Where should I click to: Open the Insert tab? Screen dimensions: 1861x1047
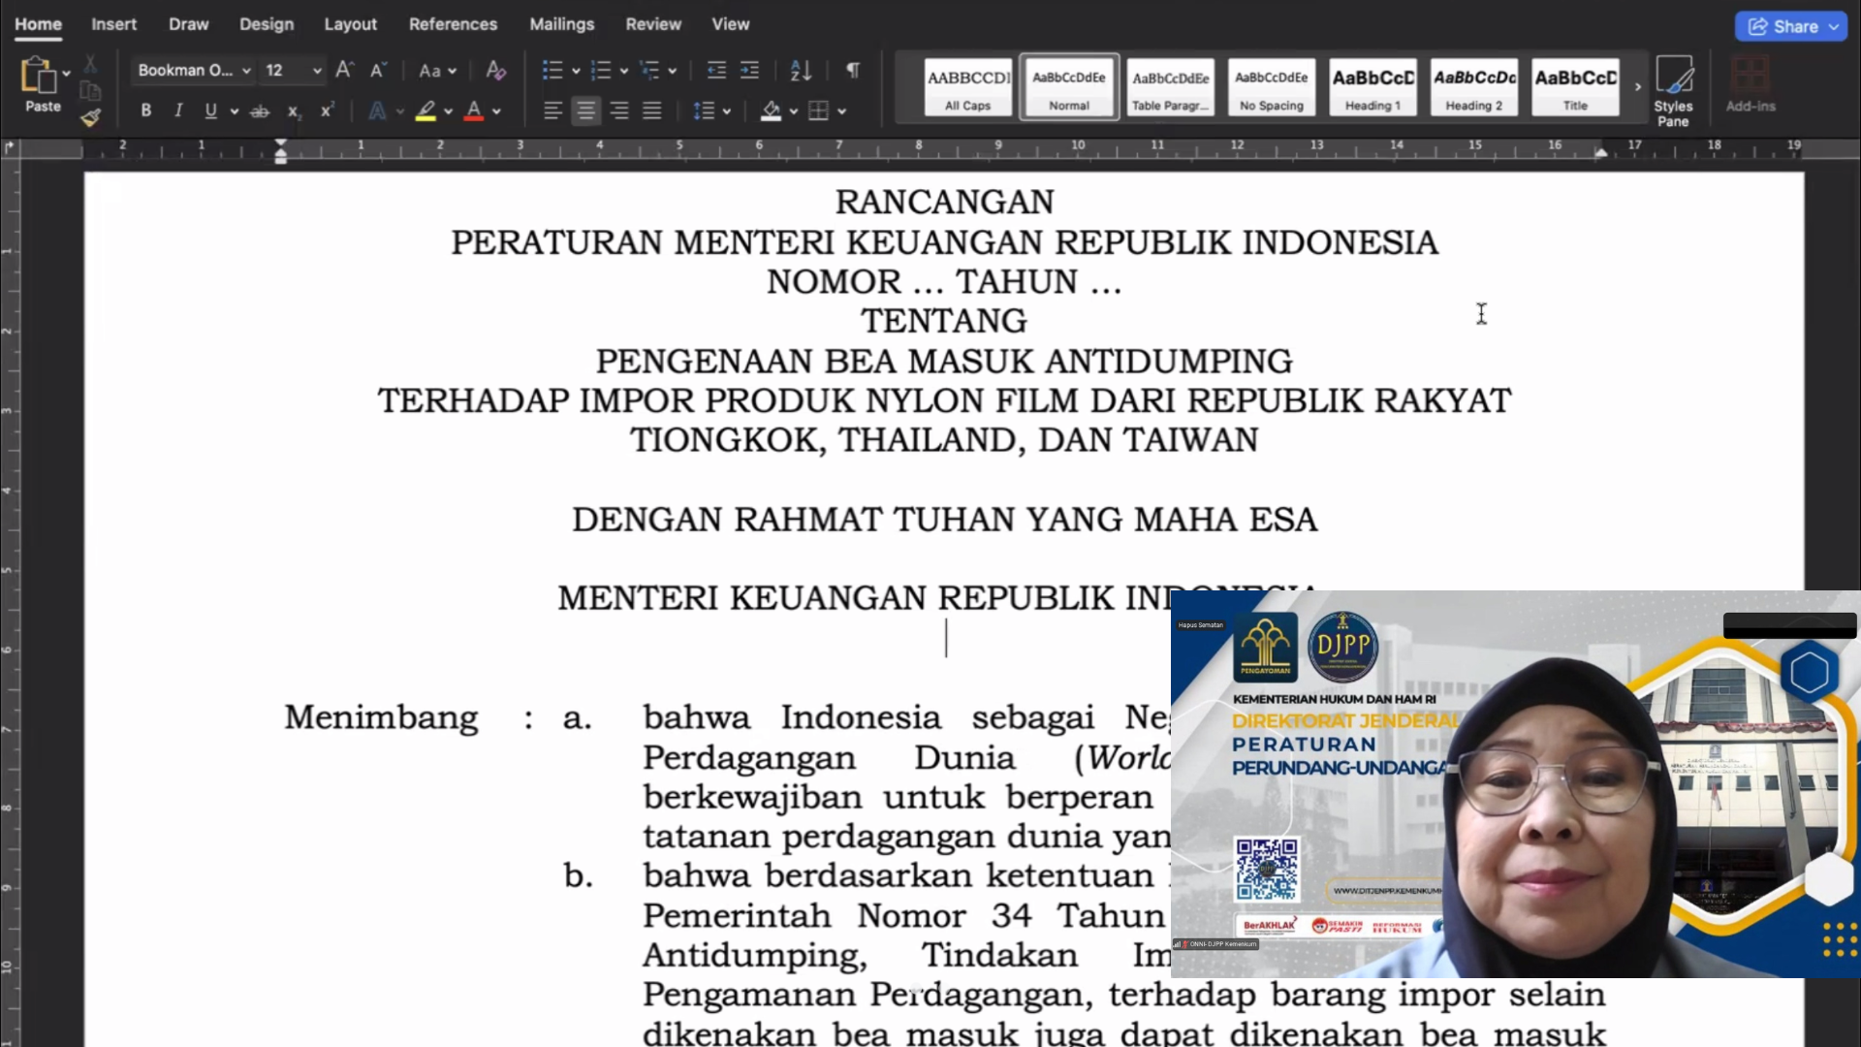[x=113, y=24]
